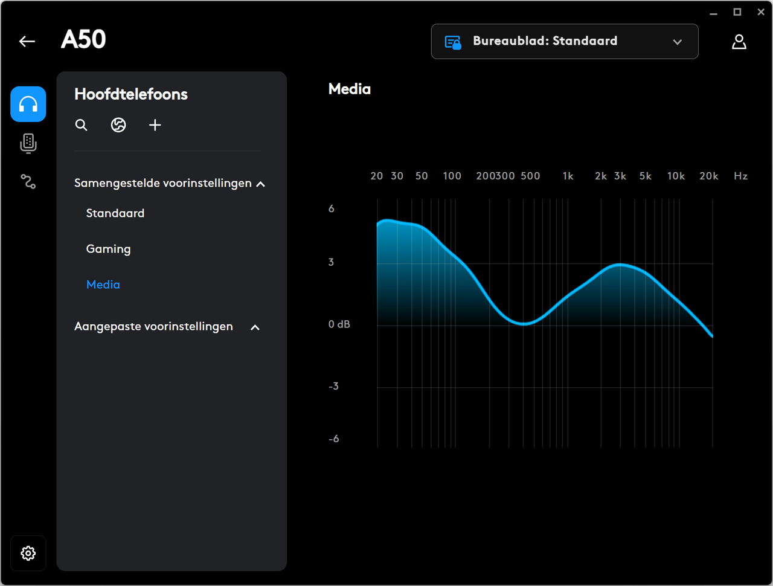
Task: Open the user account profile icon
Action: (739, 42)
